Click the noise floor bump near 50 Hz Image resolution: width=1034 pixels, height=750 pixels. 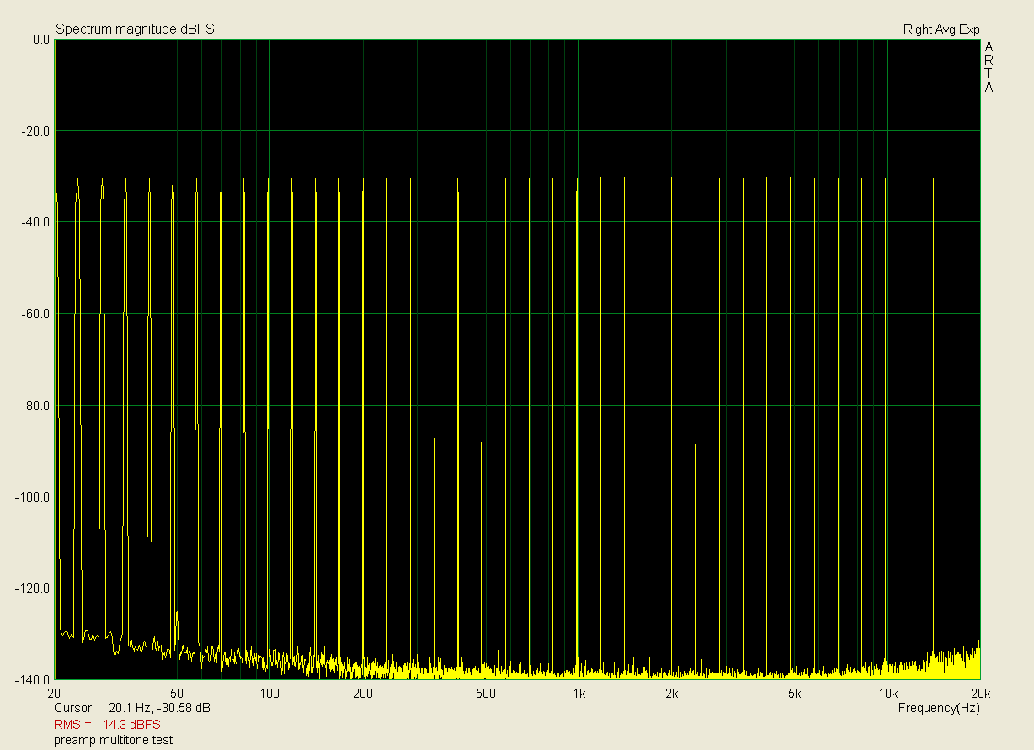tap(177, 631)
